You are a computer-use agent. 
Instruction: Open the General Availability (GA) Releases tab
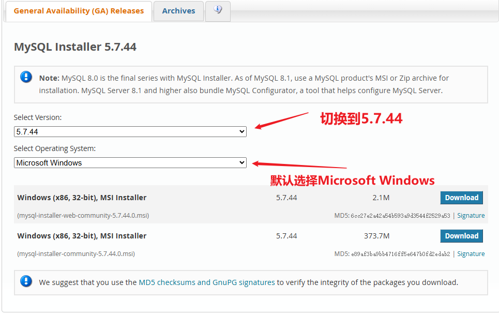tap(79, 11)
